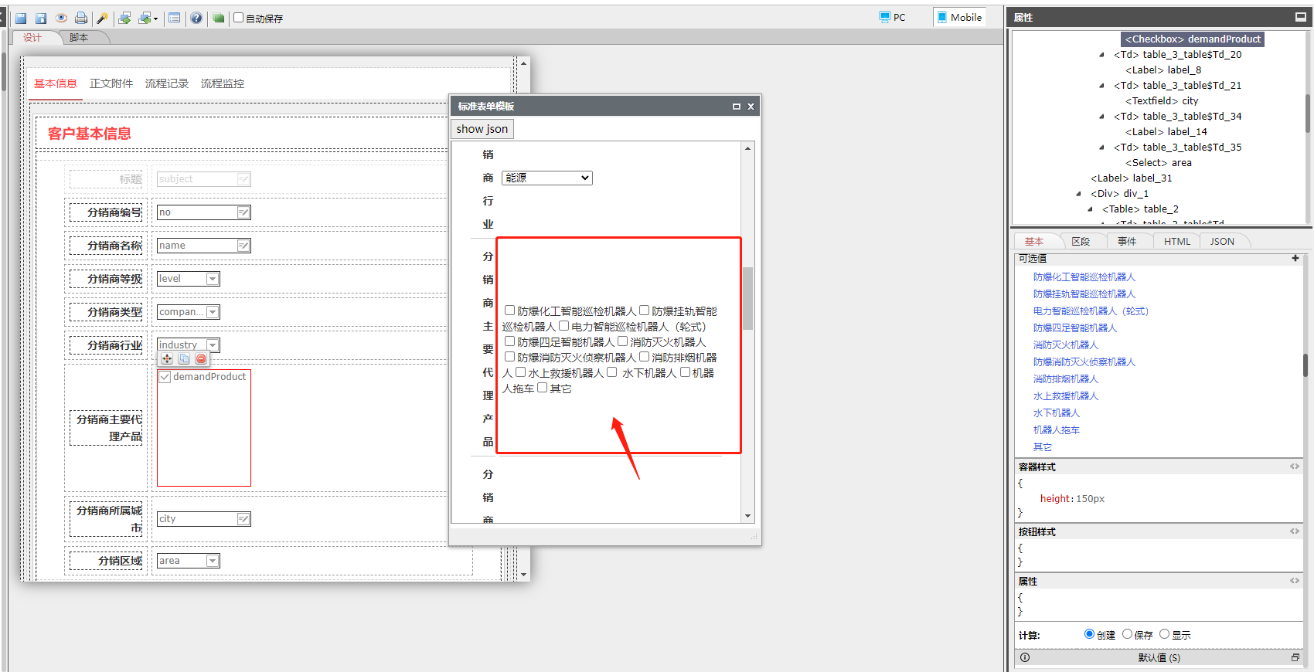Open the 流程监控 tab in the form
This screenshot has height=672, width=1314.
pos(223,83)
